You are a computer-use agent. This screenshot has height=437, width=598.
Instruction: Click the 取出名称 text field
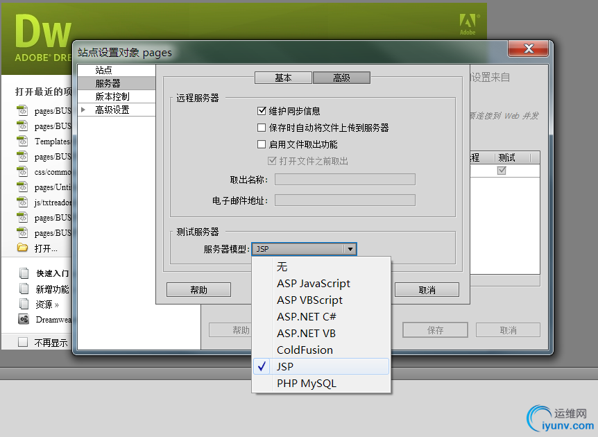click(345, 179)
